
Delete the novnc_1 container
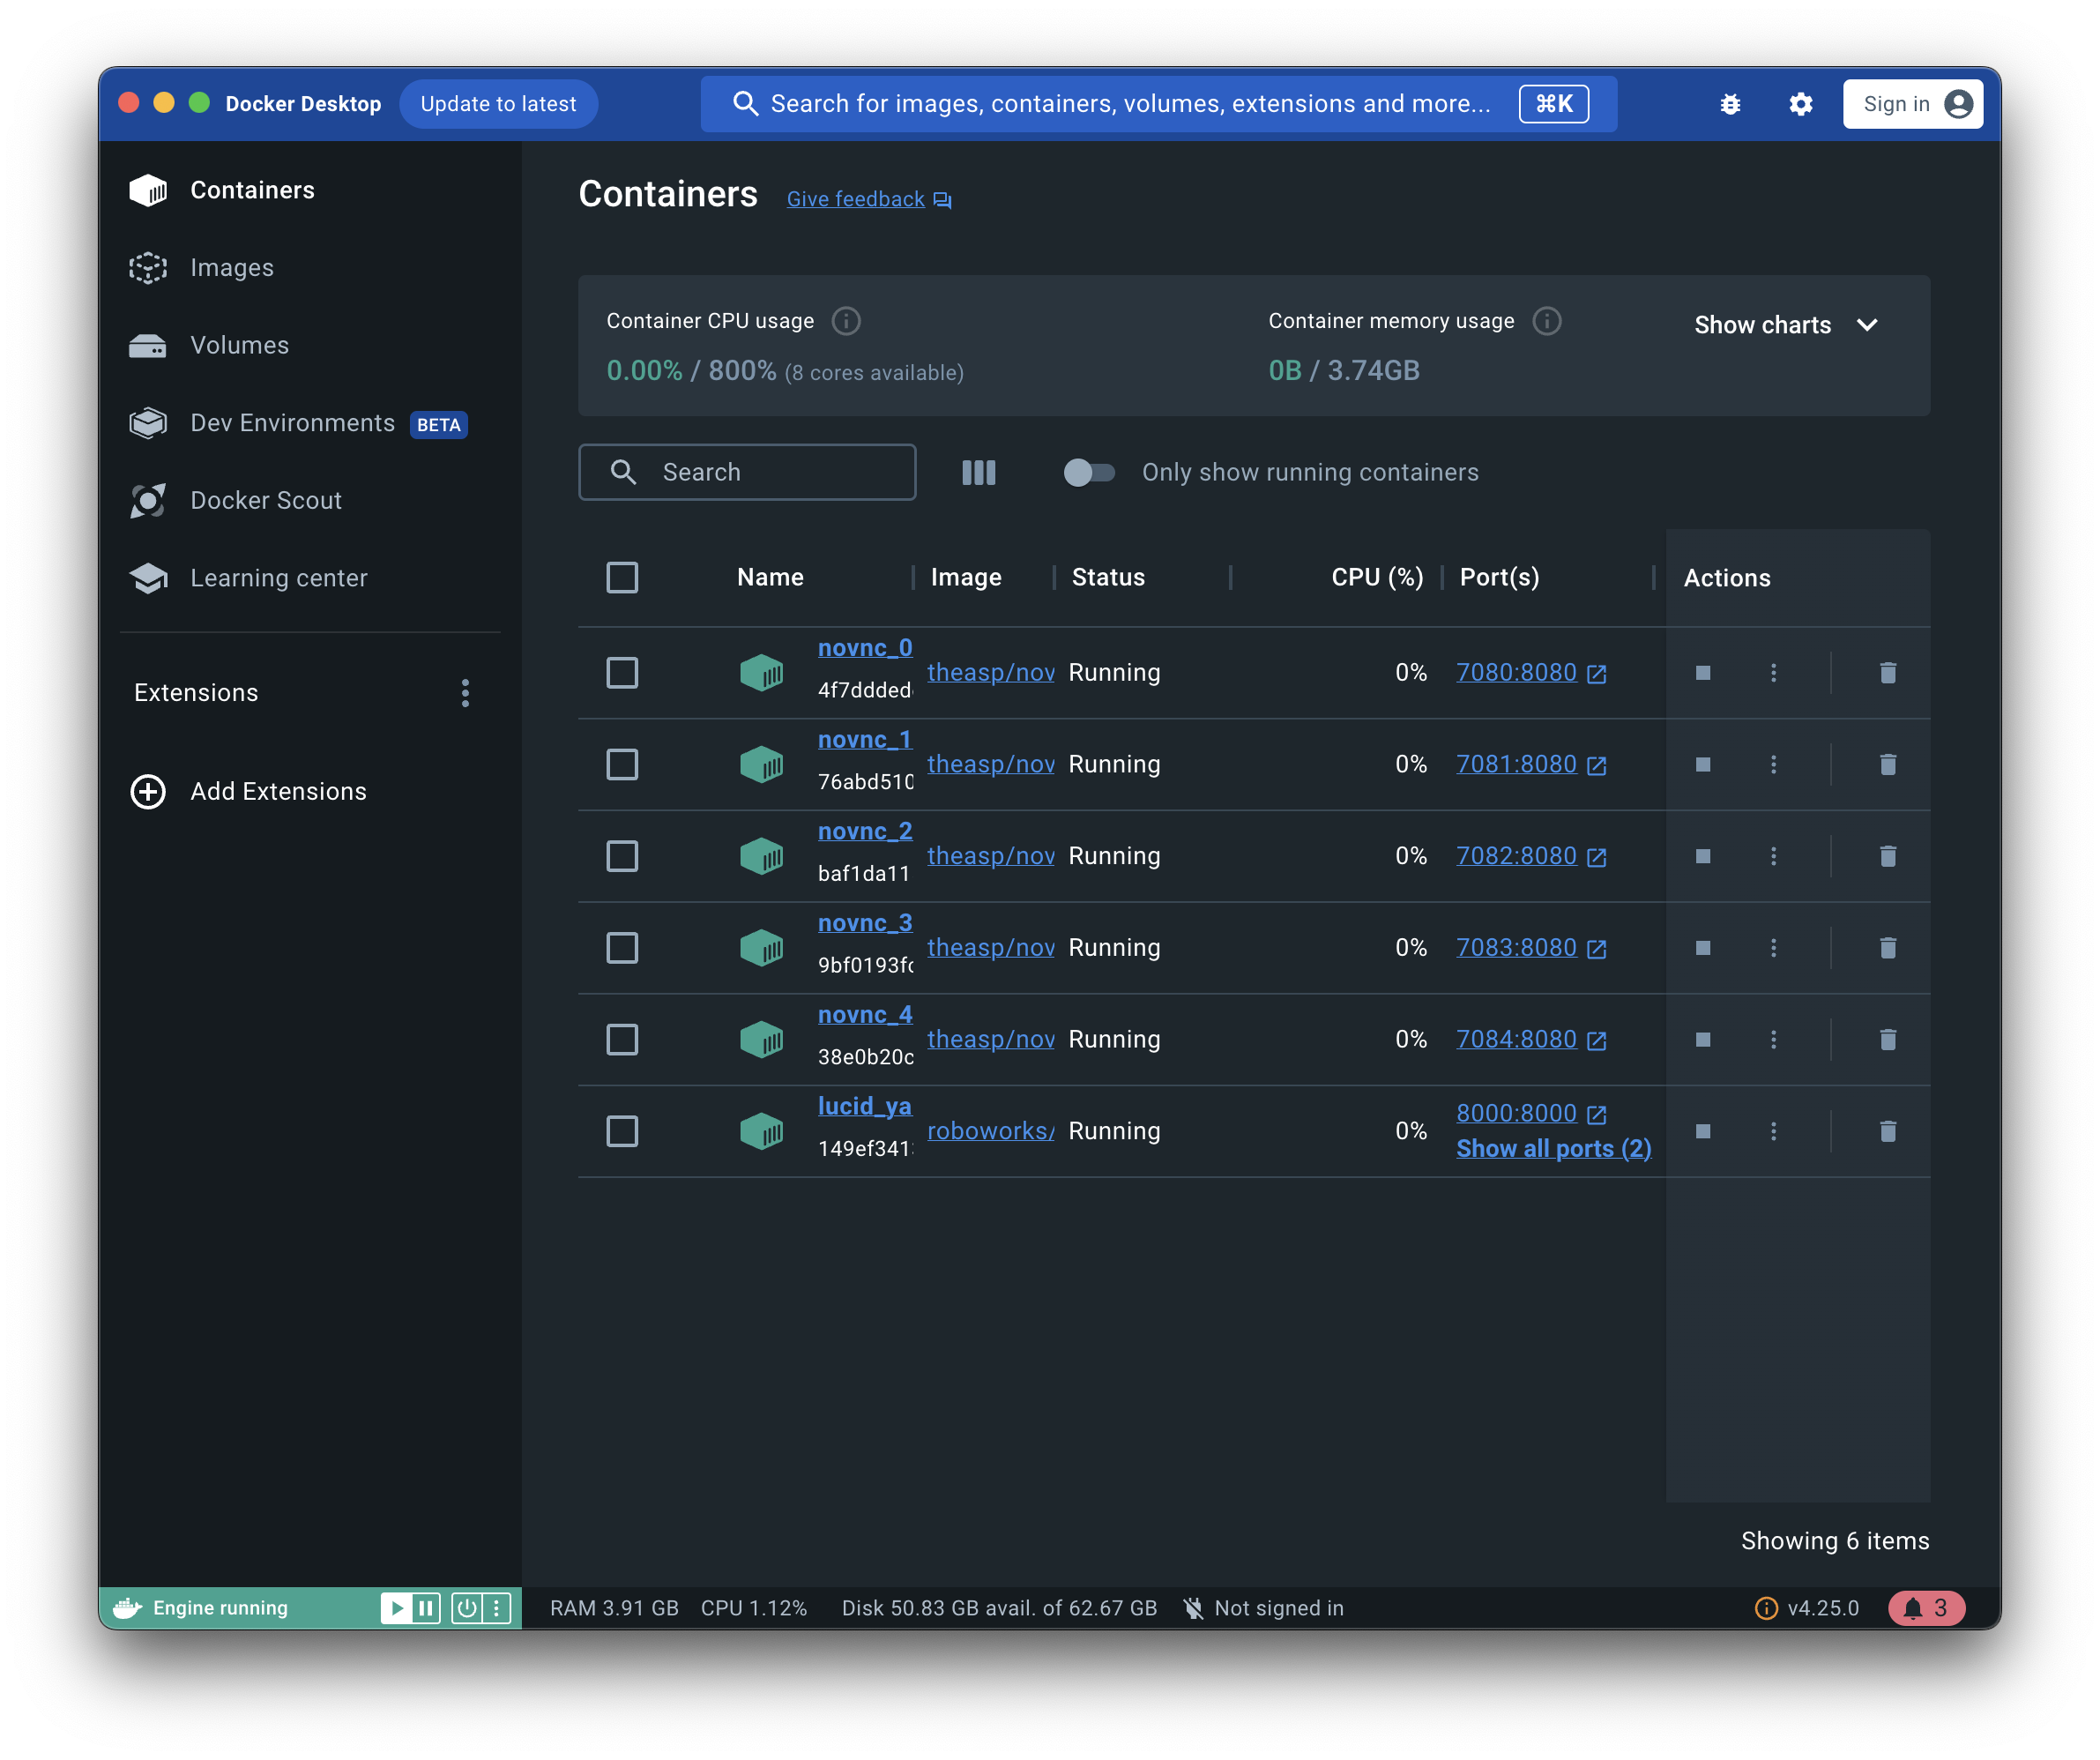[1887, 765]
